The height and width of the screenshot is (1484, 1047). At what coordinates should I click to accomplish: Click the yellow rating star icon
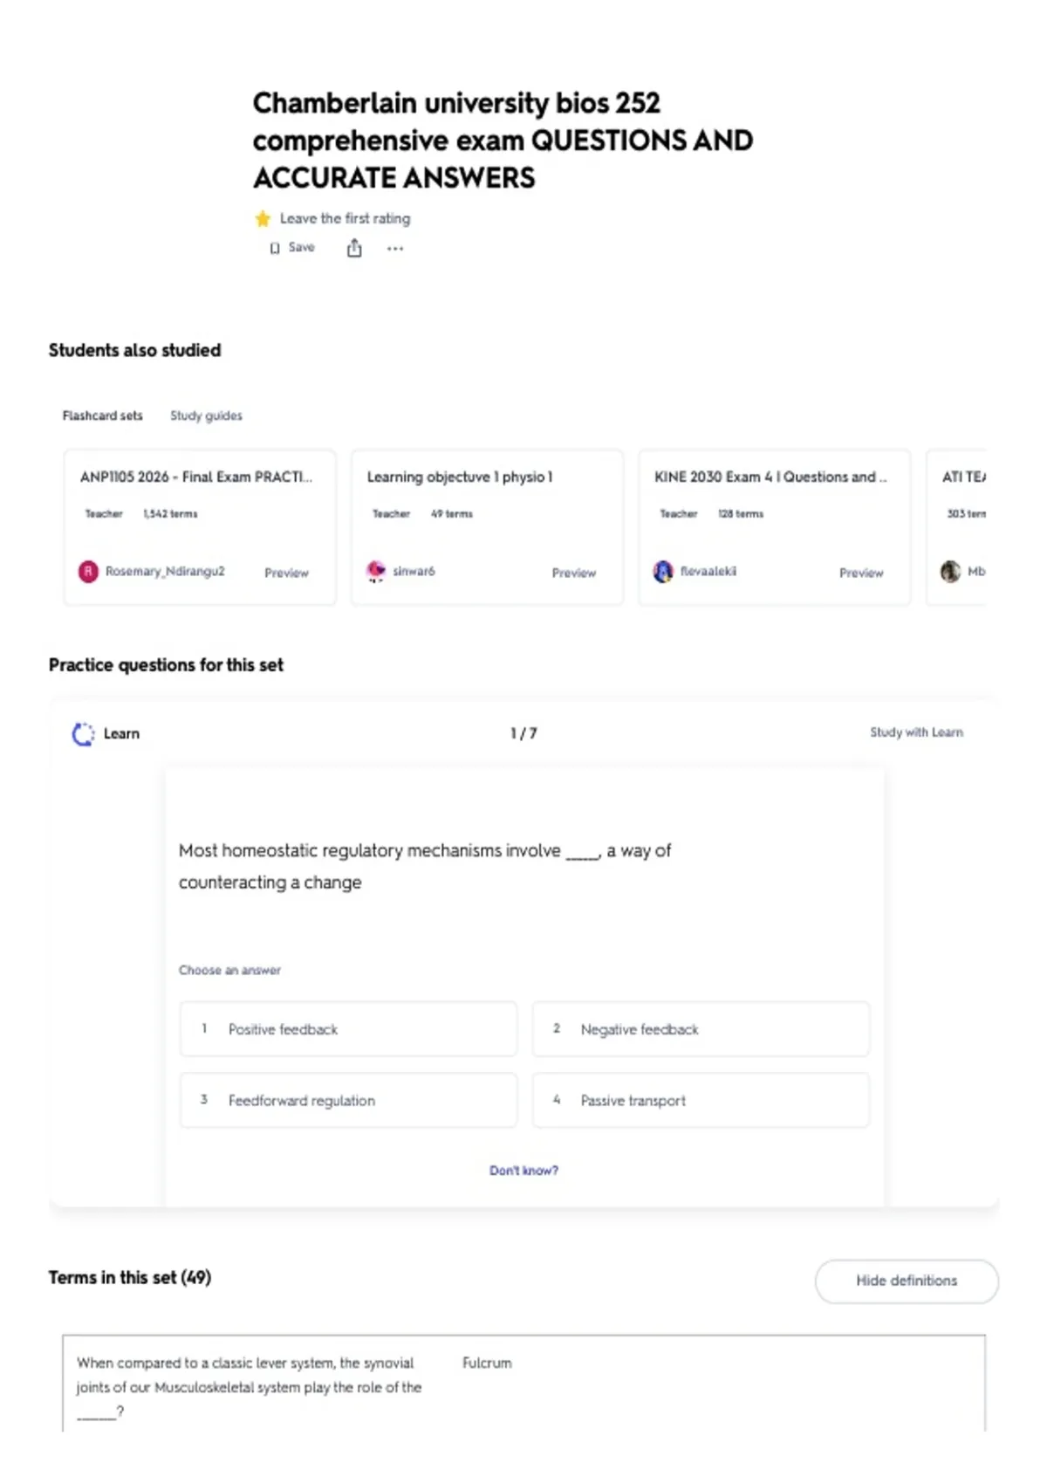coord(263,218)
